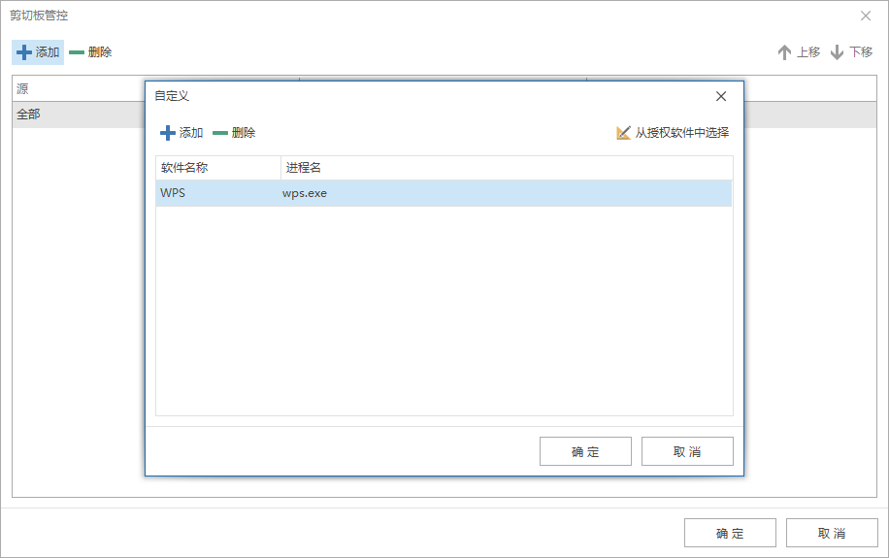This screenshot has width=889, height=558.
Task: Click 确定 button of 剪切板管控 window
Action: pos(730,533)
